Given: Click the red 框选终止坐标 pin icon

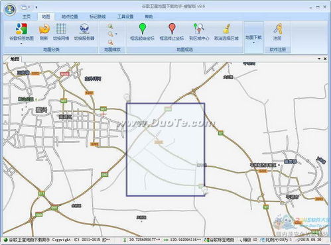Looking at the screenshot, I should point(172,28).
